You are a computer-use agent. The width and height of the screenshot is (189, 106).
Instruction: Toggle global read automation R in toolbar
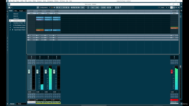pos(64,7)
